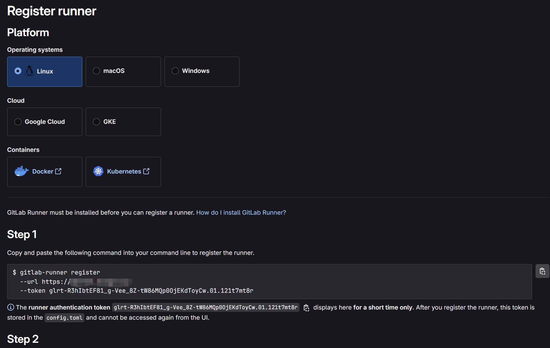Select the Google Cloud radio option
This screenshot has height=348, width=550.
[x=18, y=122]
